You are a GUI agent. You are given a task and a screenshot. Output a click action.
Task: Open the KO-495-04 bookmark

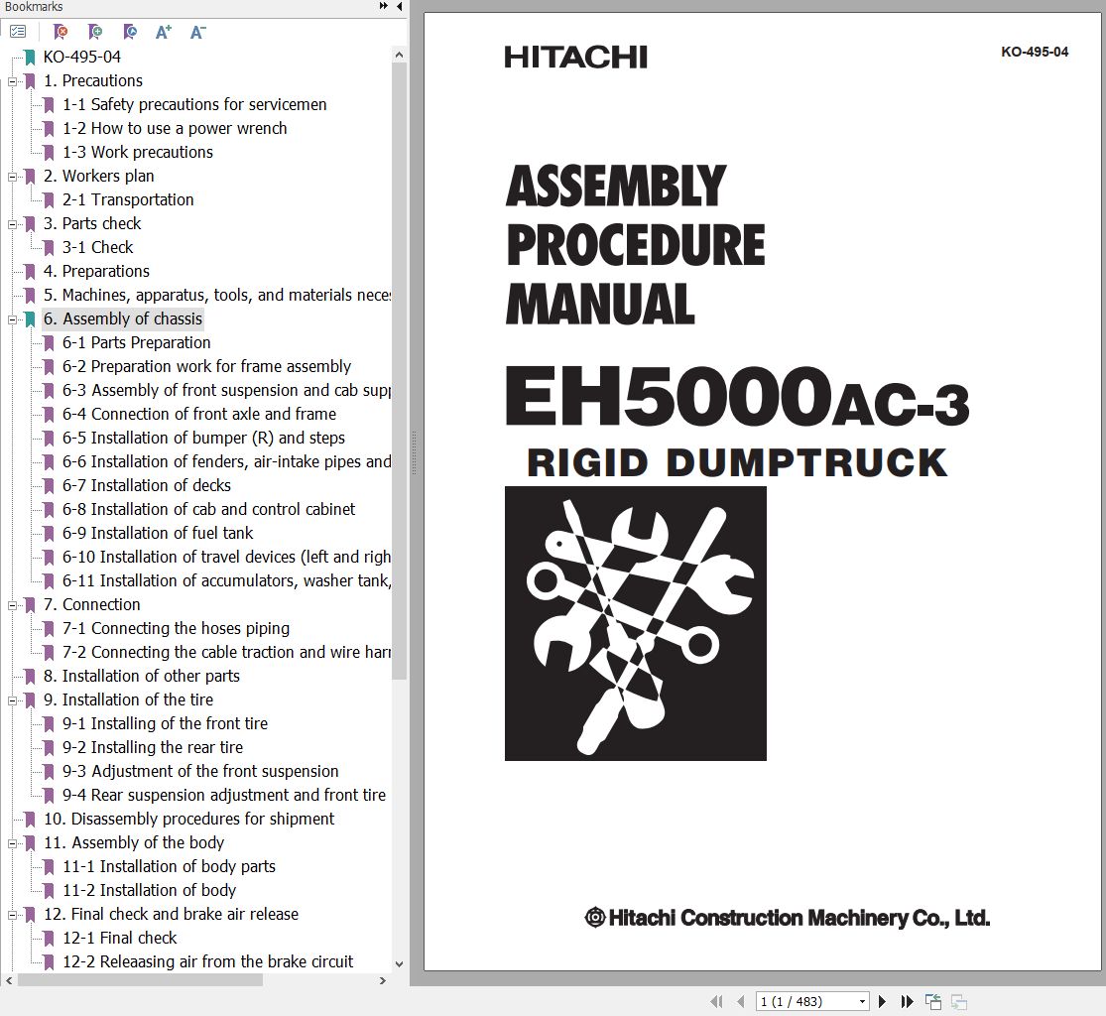(81, 57)
